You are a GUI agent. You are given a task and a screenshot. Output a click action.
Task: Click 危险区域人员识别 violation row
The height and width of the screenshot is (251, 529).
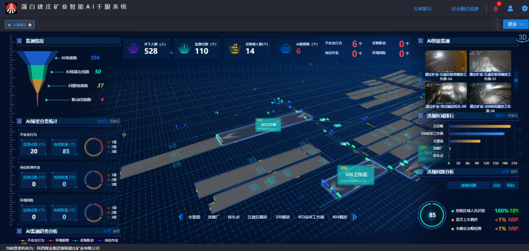click(x=485, y=211)
